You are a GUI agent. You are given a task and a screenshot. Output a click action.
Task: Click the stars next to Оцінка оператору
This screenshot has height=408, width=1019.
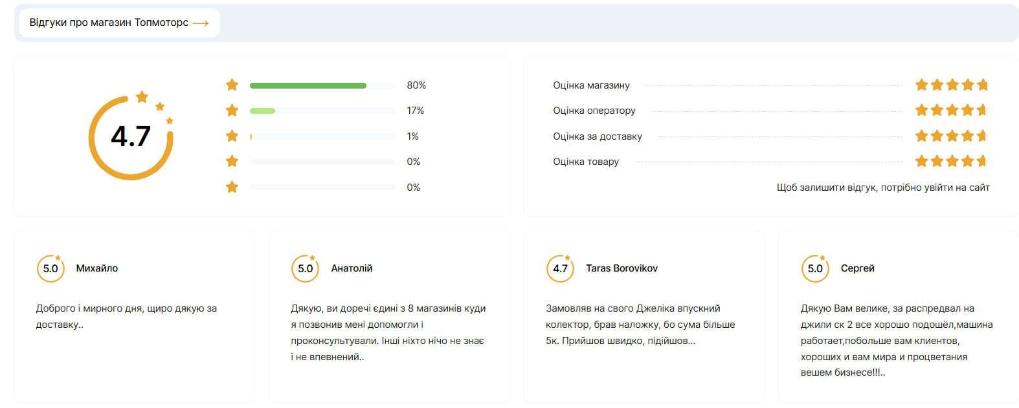951,111
